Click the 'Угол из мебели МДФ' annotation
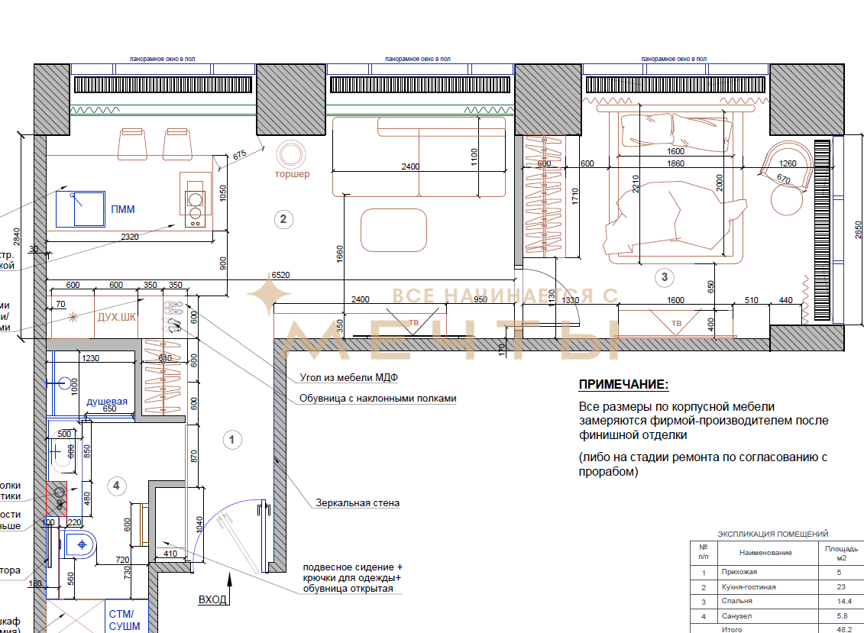This screenshot has height=633, width=864. pos(349,377)
